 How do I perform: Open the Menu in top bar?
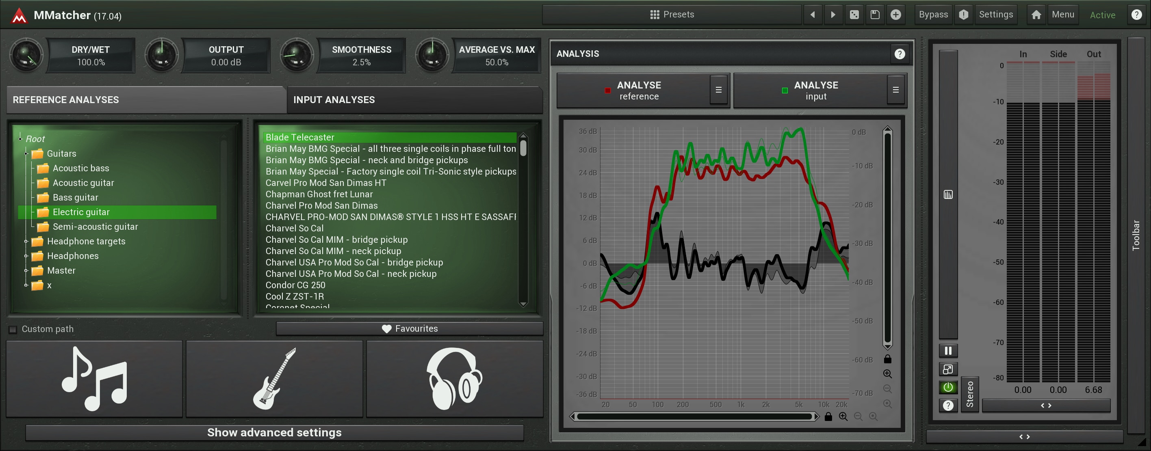point(1062,15)
